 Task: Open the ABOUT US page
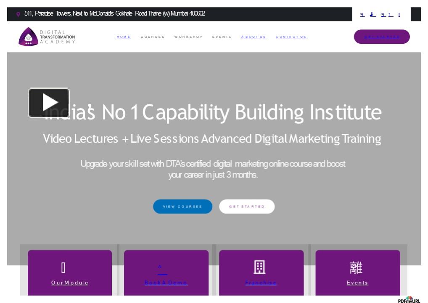coord(253,37)
